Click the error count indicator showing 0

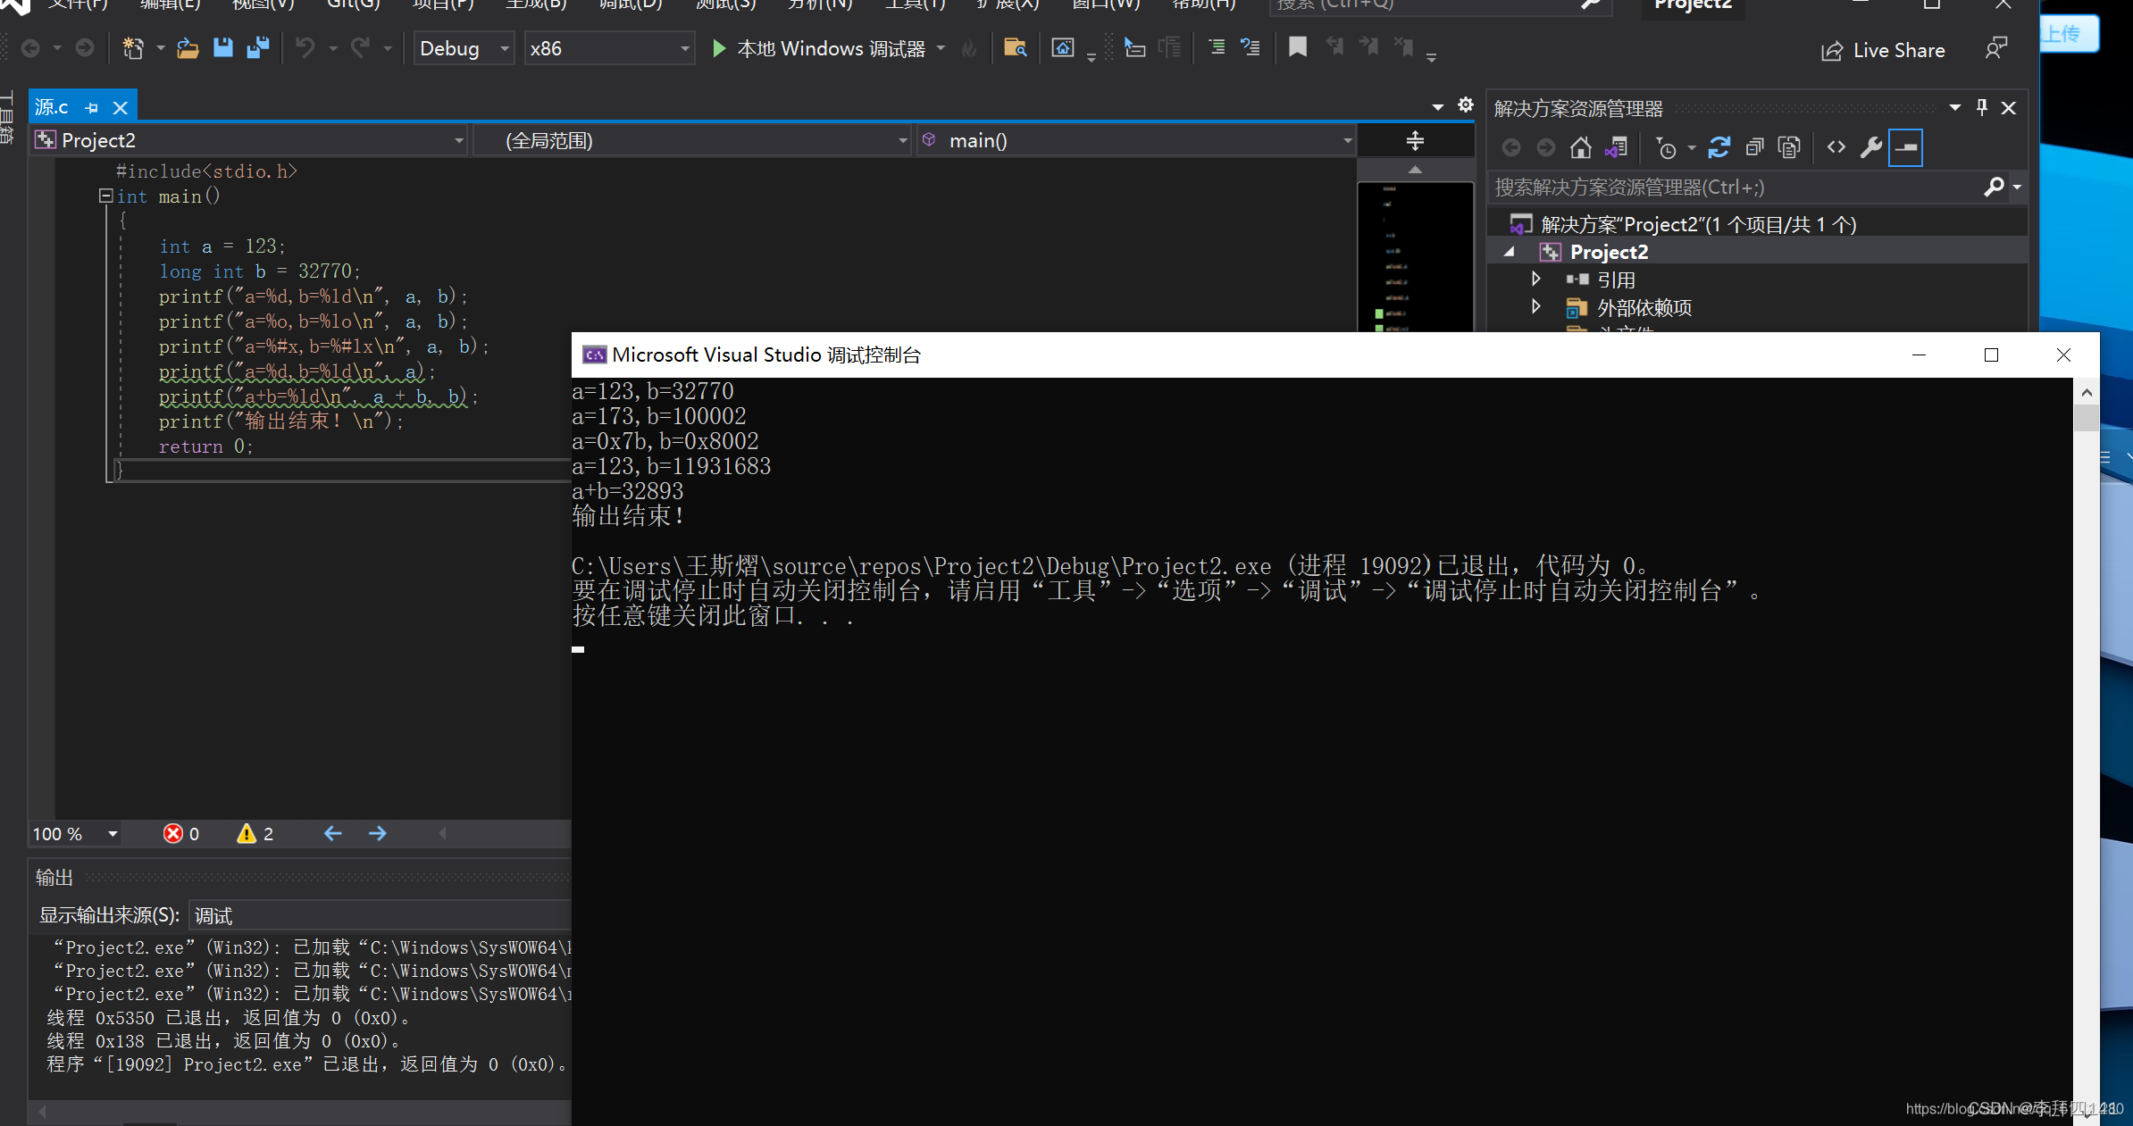click(181, 834)
